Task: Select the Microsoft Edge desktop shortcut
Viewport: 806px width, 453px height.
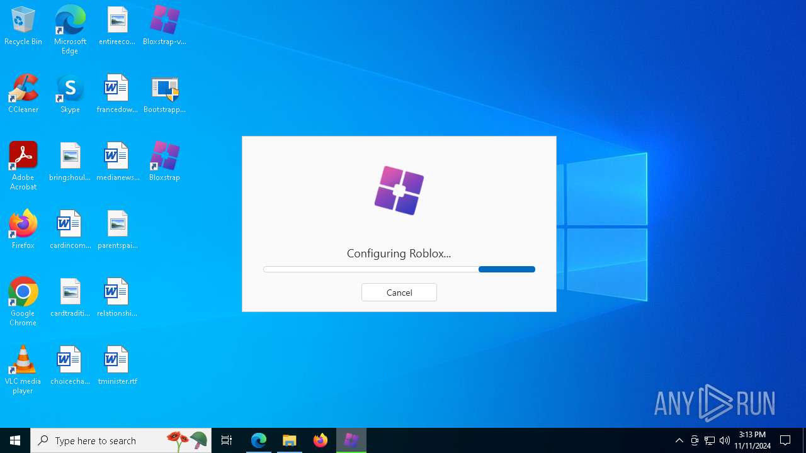Action: click(70, 30)
